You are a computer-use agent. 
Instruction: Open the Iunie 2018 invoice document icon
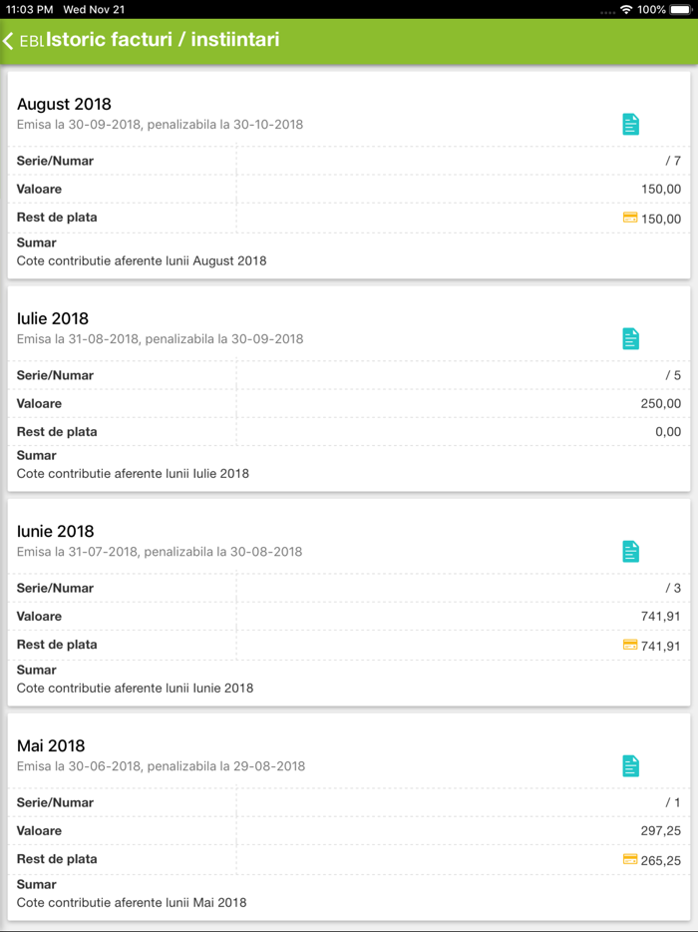coord(630,551)
